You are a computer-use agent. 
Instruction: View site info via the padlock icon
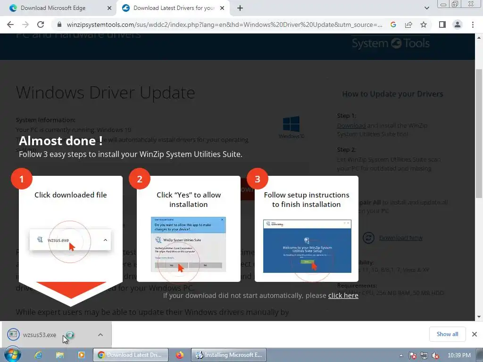click(x=59, y=25)
